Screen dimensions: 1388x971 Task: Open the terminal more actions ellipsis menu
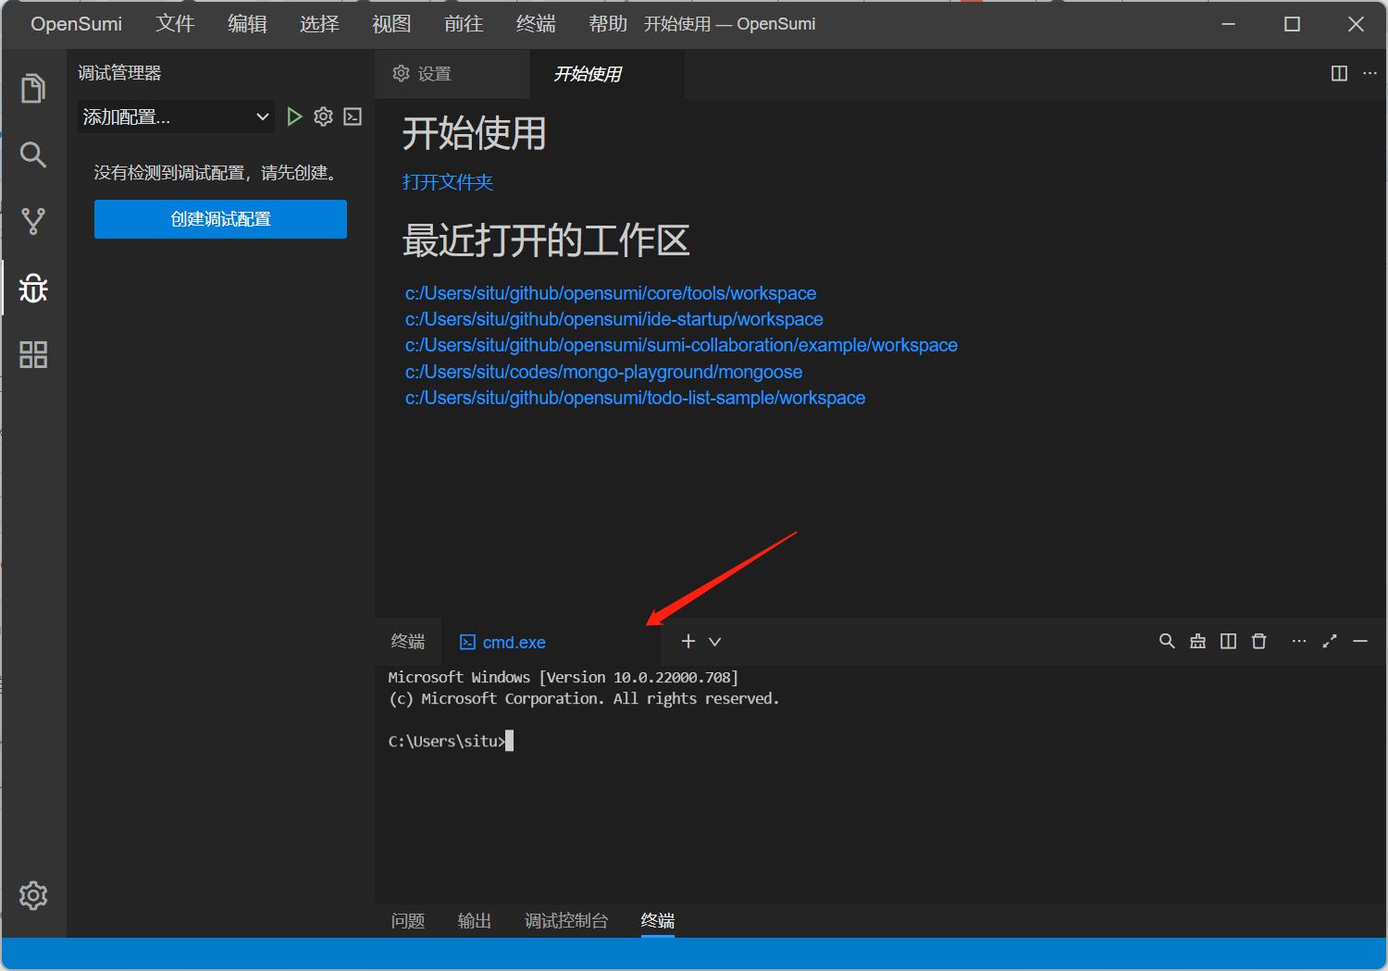point(1298,641)
